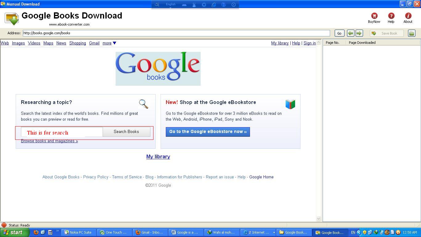The height and width of the screenshot is (237, 421).
Task: Launch Internet Explorer from quick launch bar
Action: (x=43, y=232)
